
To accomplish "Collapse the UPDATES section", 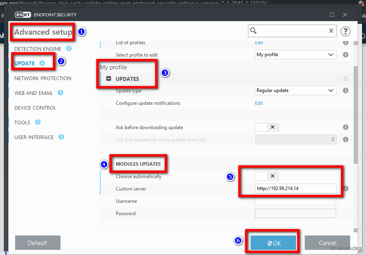I will [x=109, y=79].
